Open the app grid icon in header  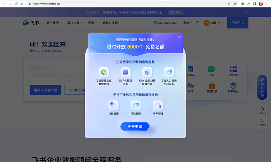pos(198,23)
